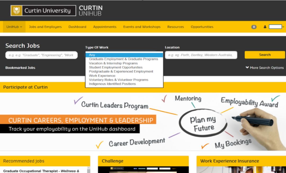286x173 pixels.
Task: Open the notification counter badge showing 0
Action: tap(254, 27)
